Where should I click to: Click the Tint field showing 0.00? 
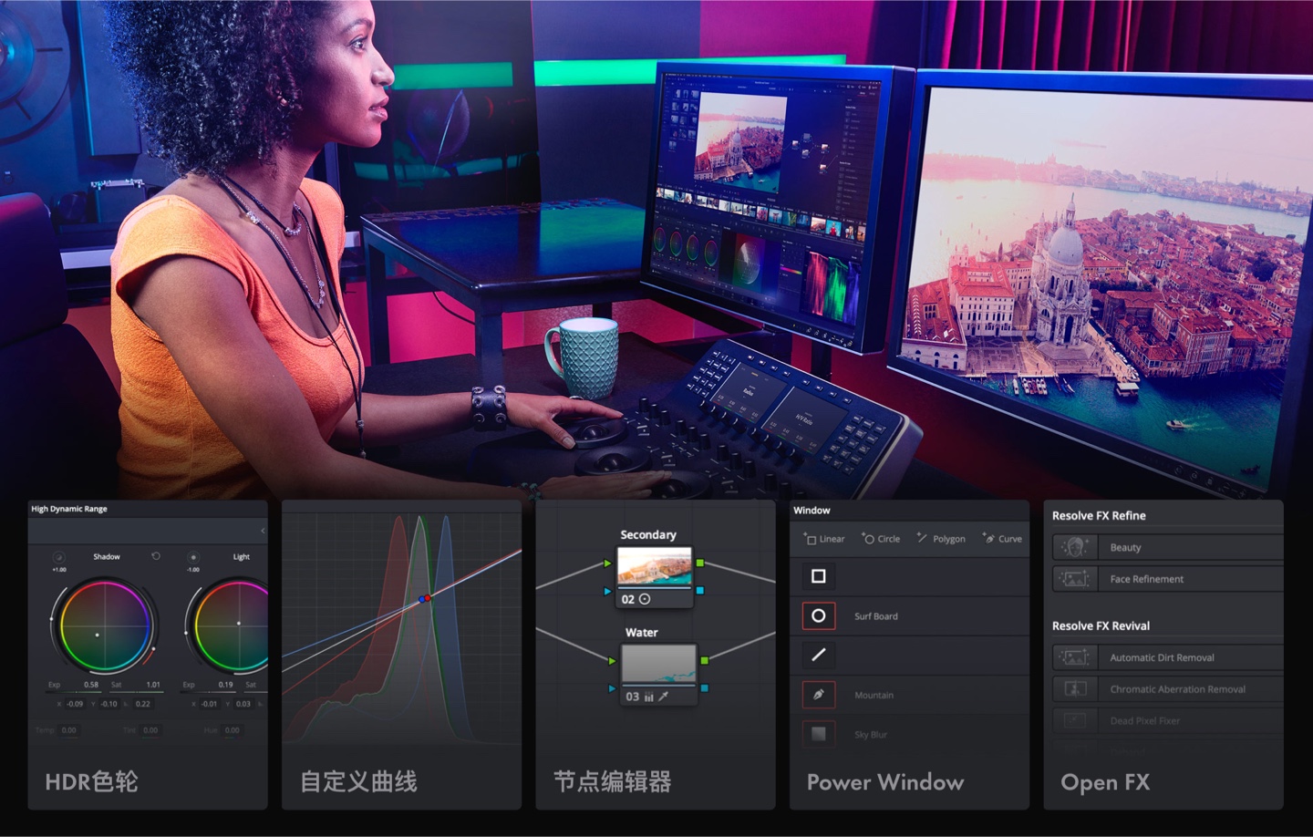pyautogui.click(x=150, y=730)
